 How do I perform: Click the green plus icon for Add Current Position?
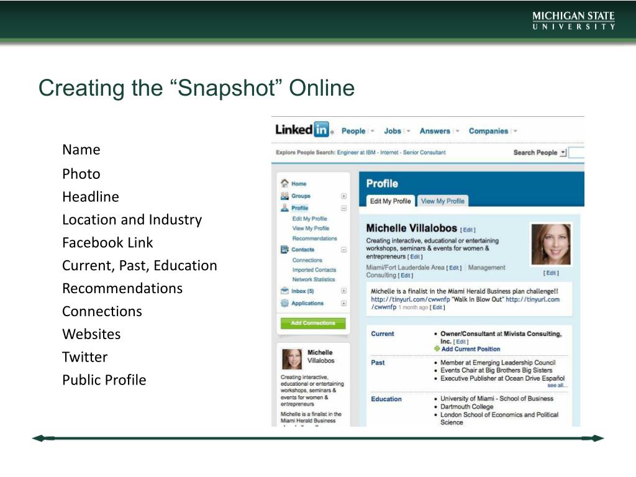pos(437,349)
